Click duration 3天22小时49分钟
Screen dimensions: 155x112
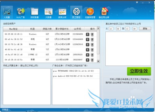(62, 39)
